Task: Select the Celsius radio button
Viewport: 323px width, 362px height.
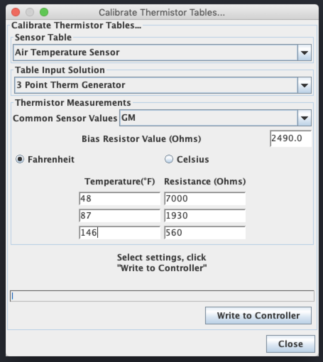Action: pos(169,159)
